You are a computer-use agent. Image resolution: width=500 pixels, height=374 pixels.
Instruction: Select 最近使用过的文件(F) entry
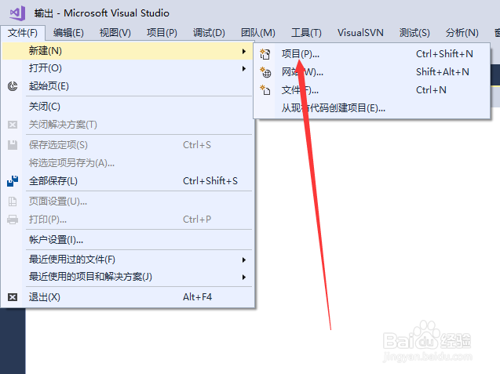[x=128, y=260]
